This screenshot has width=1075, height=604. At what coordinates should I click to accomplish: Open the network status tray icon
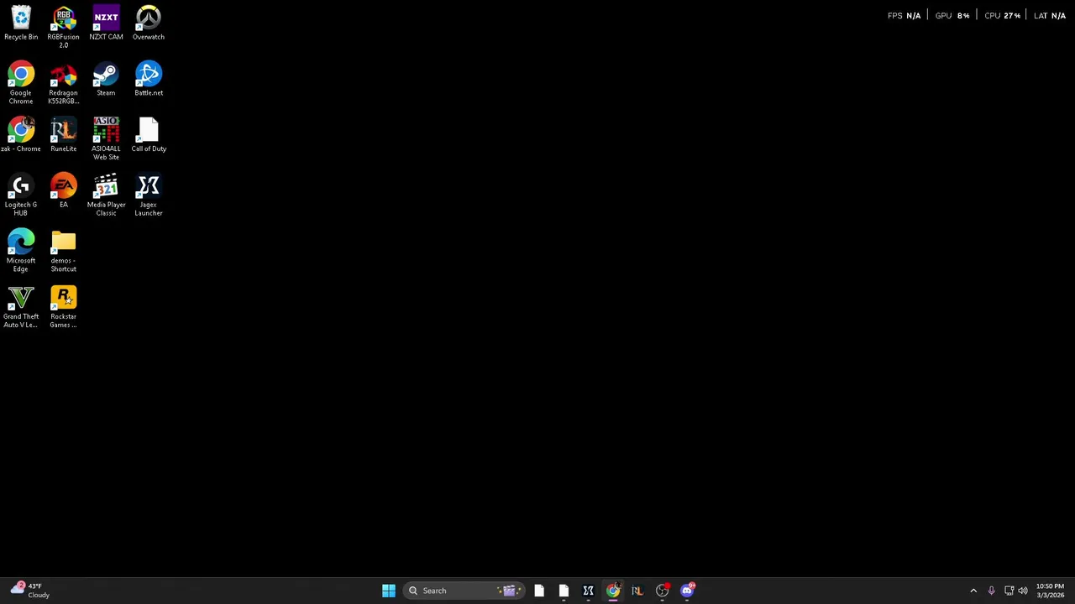[x=1009, y=591]
